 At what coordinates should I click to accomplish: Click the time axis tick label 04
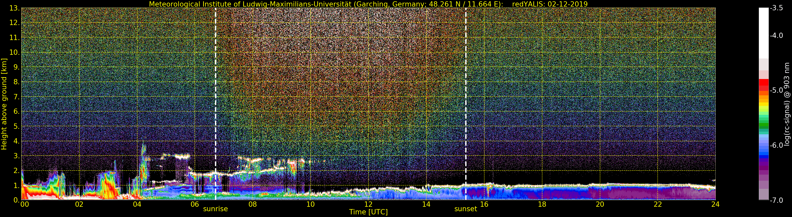pyautogui.click(x=137, y=204)
